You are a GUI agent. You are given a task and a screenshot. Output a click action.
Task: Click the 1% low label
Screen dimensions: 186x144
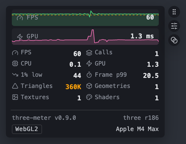pos(31,75)
